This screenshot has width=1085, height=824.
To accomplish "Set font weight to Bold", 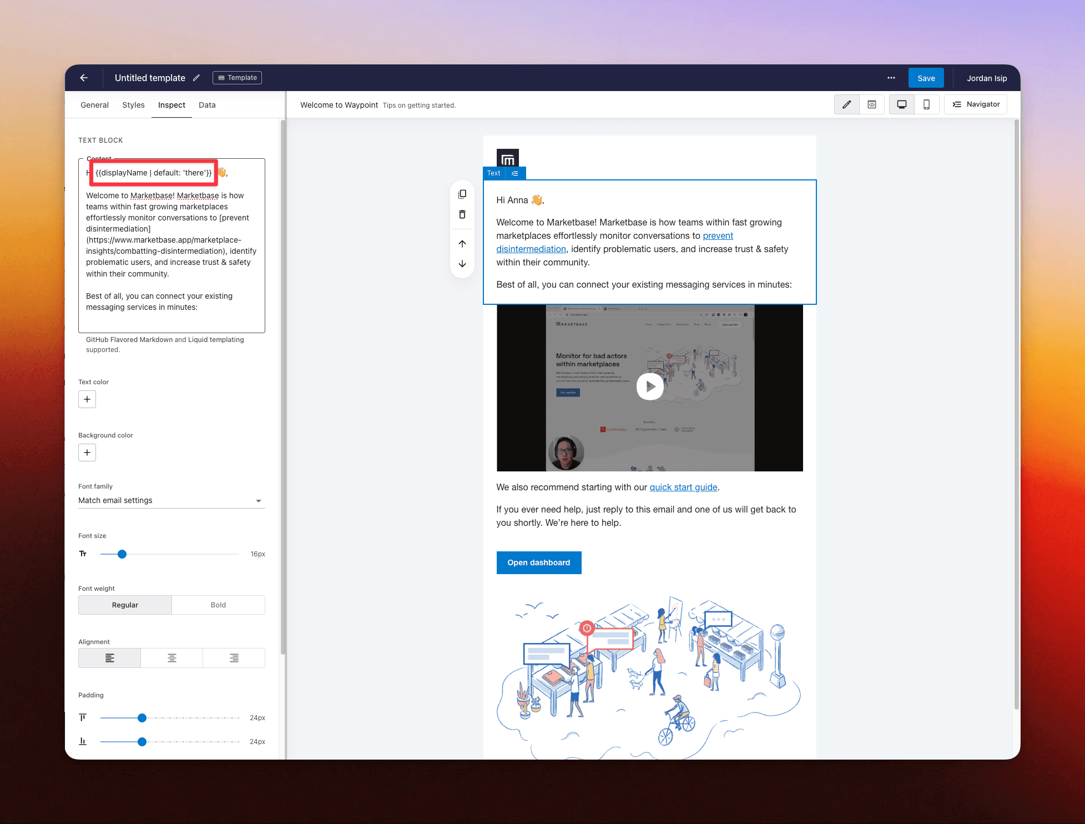I will tap(218, 605).
